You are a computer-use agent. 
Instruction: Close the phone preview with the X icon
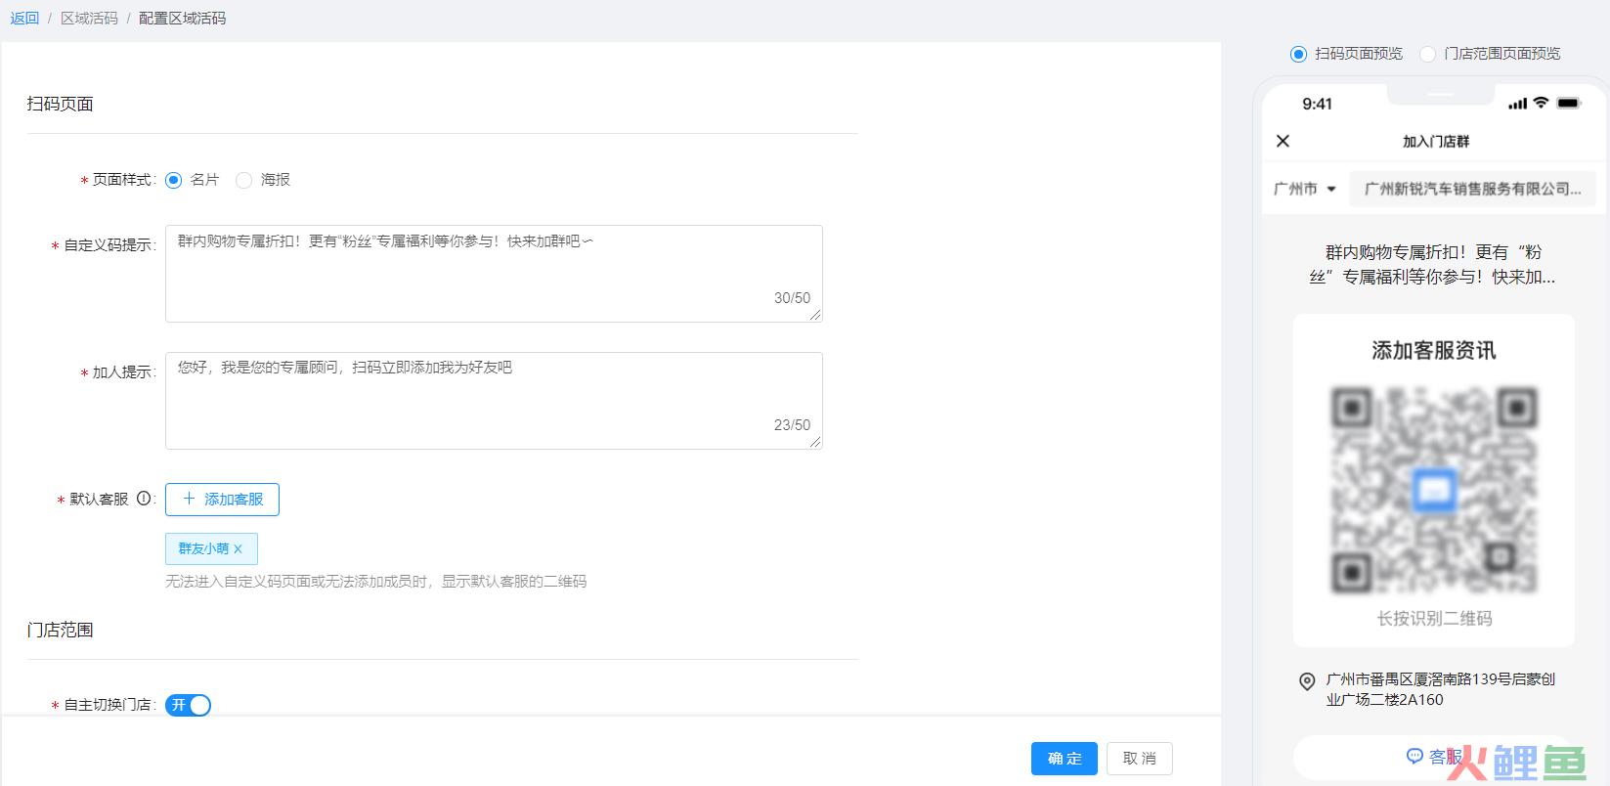click(1283, 141)
